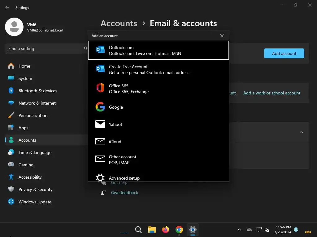Open Google Chrome from taskbar
The width and height of the screenshot is (317, 237).
pos(179,230)
